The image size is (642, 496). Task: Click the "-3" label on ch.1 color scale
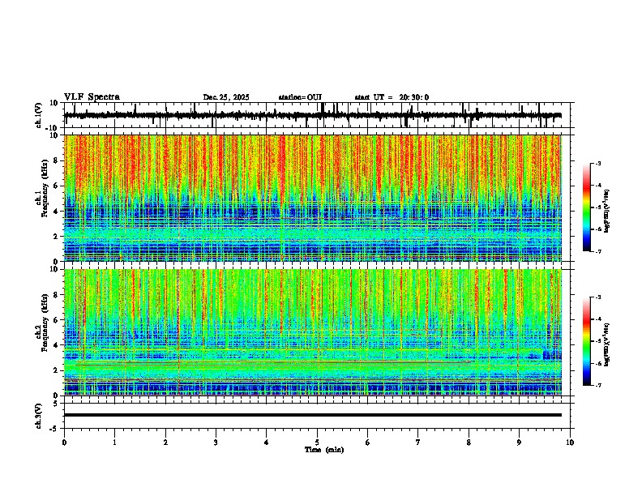tap(598, 163)
